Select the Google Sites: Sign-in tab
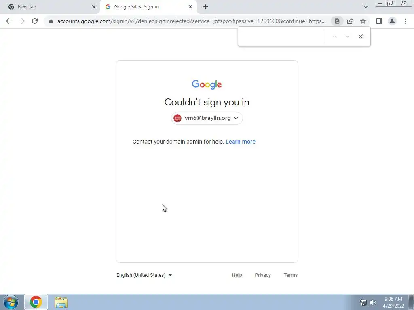This screenshot has width=414, height=310. click(x=148, y=7)
